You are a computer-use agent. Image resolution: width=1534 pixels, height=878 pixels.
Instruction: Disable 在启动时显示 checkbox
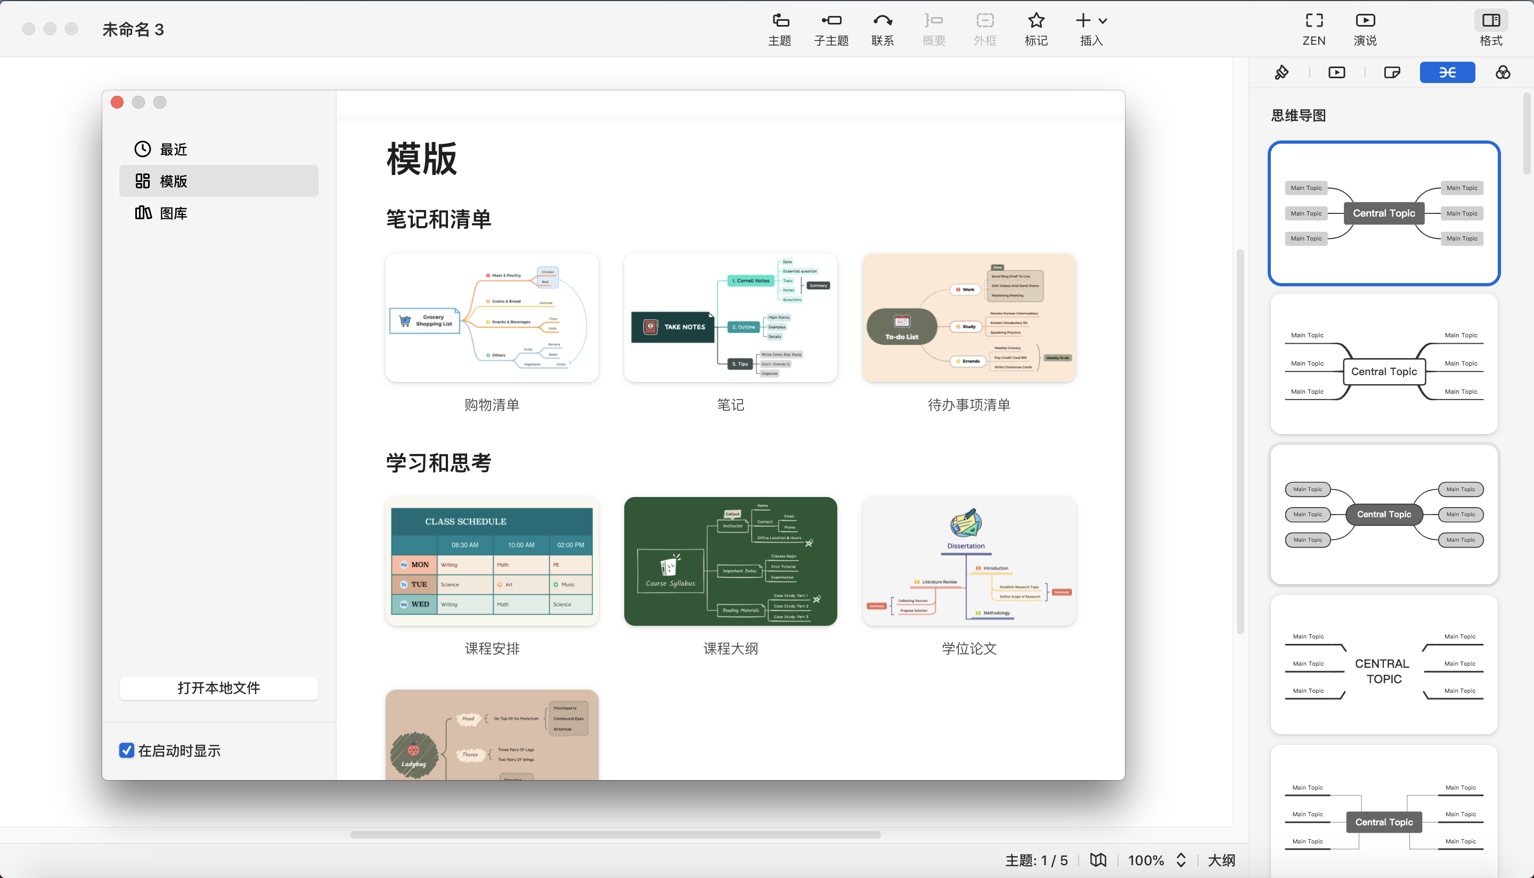126,751
